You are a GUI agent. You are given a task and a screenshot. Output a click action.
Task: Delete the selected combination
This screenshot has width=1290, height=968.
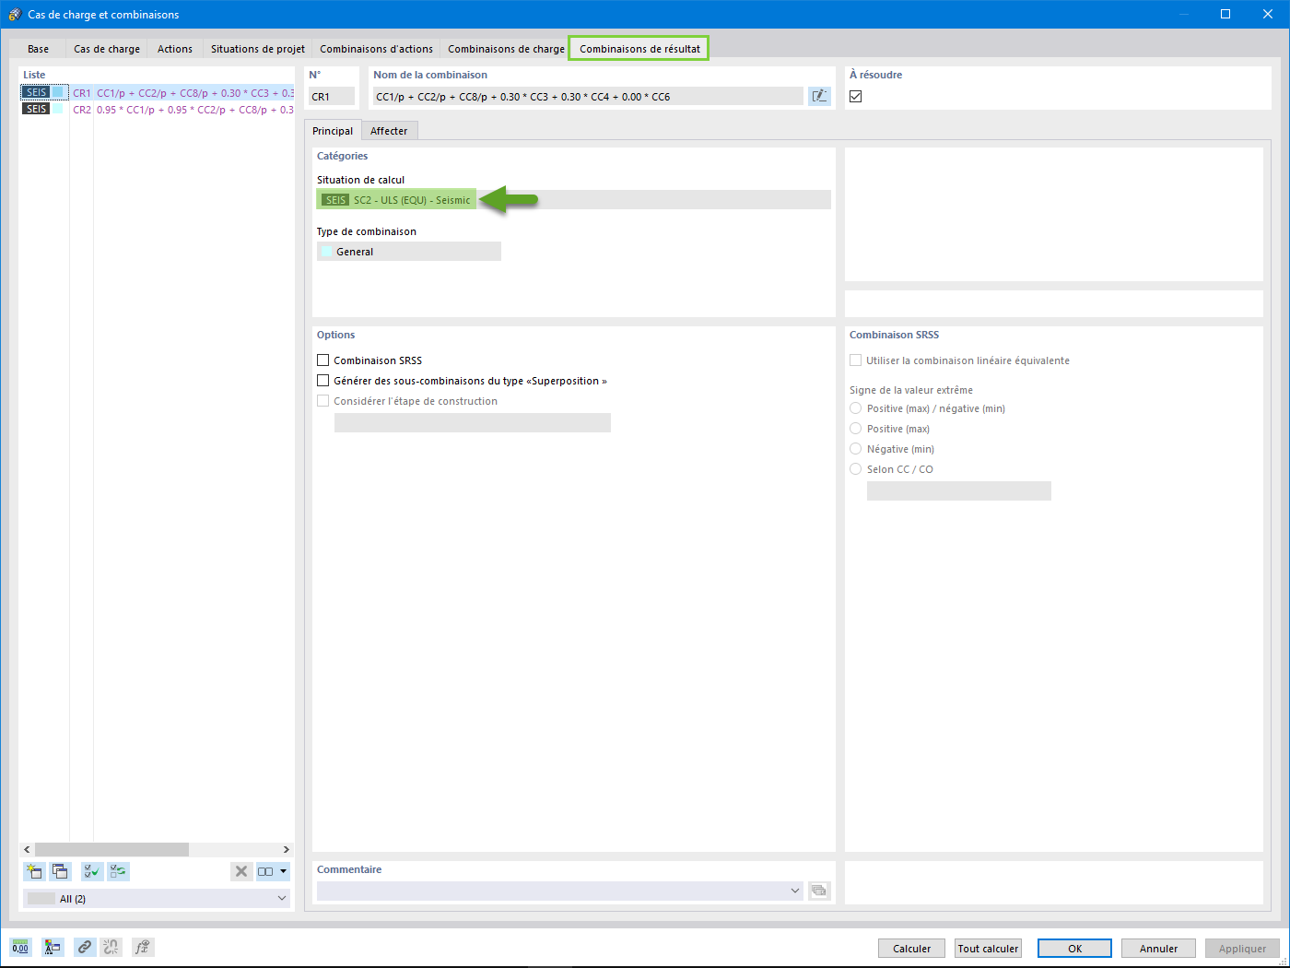[241, 871]
